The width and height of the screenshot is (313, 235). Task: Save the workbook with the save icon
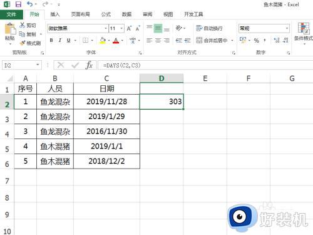(x=19, y=4)
